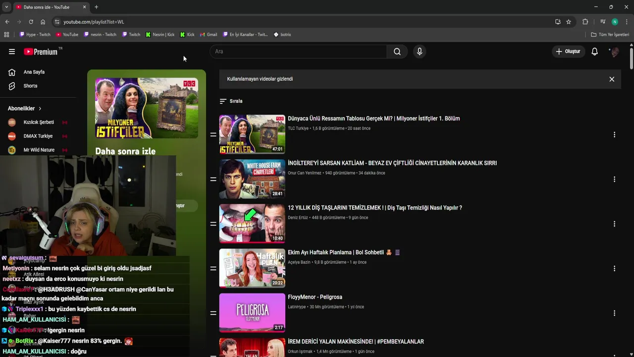
Task: Open the browser extensions puzzle icon
Action: [585, 22]
